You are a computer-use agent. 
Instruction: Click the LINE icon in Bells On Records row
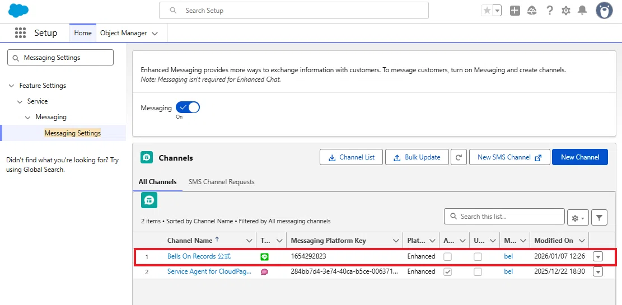point(264,257)
